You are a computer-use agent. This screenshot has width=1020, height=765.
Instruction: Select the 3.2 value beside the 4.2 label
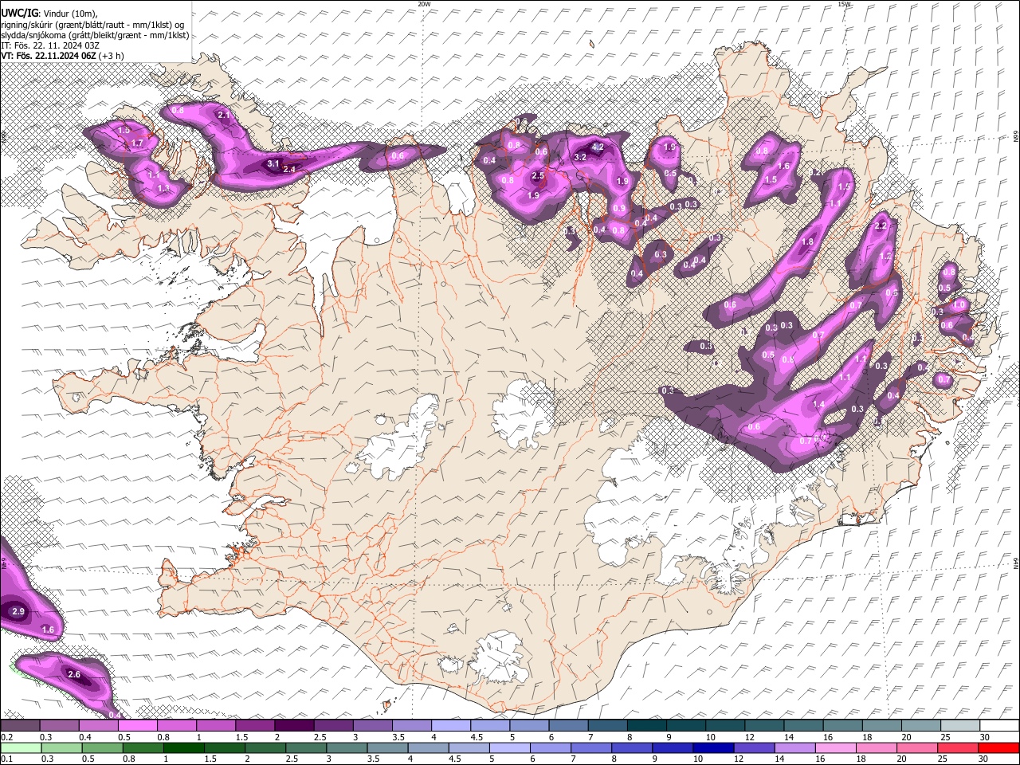coord(580,158)
